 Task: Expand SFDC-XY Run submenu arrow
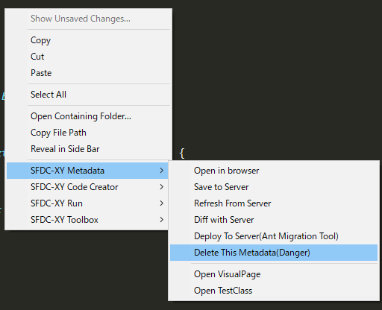point(162,203)
